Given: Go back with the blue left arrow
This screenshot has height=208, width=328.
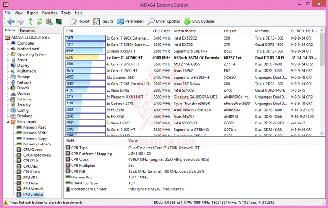Looking at the screenshot, I should 10,21.
